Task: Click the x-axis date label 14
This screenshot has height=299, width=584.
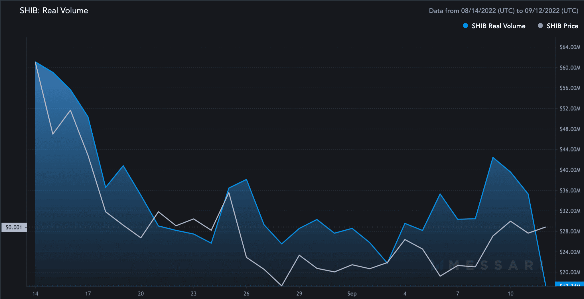Action: pyautogui.click(x=35, y=294)
